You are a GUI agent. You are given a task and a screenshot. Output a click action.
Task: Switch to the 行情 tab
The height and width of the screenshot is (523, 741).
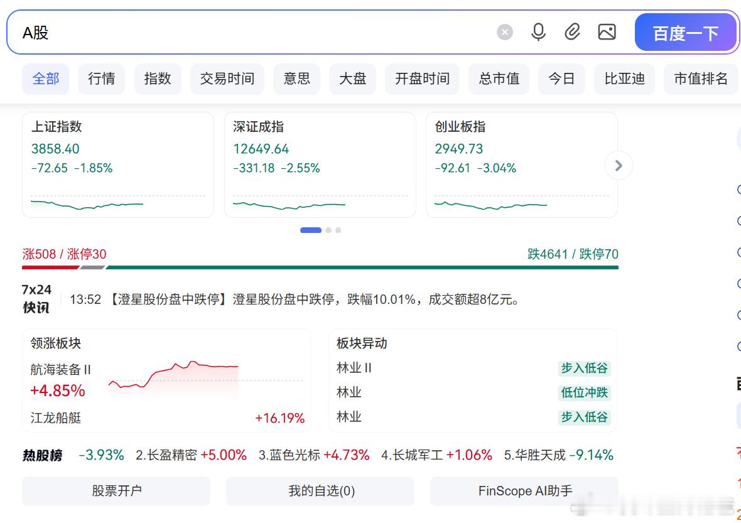click(102, 78)
